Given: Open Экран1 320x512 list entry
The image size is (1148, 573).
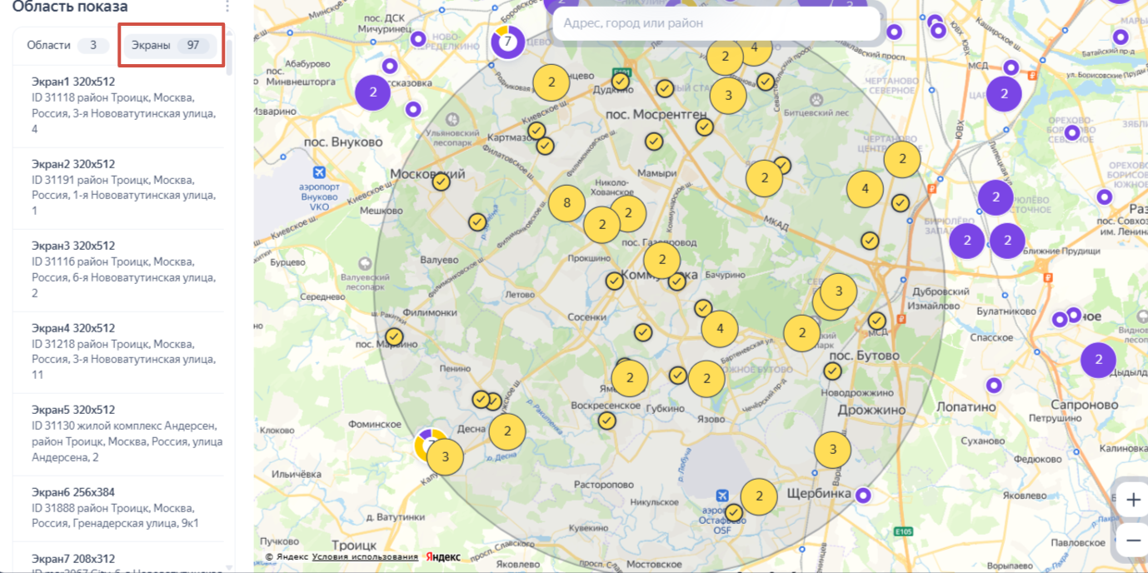Looking at the screenshot, I should 117,105.
